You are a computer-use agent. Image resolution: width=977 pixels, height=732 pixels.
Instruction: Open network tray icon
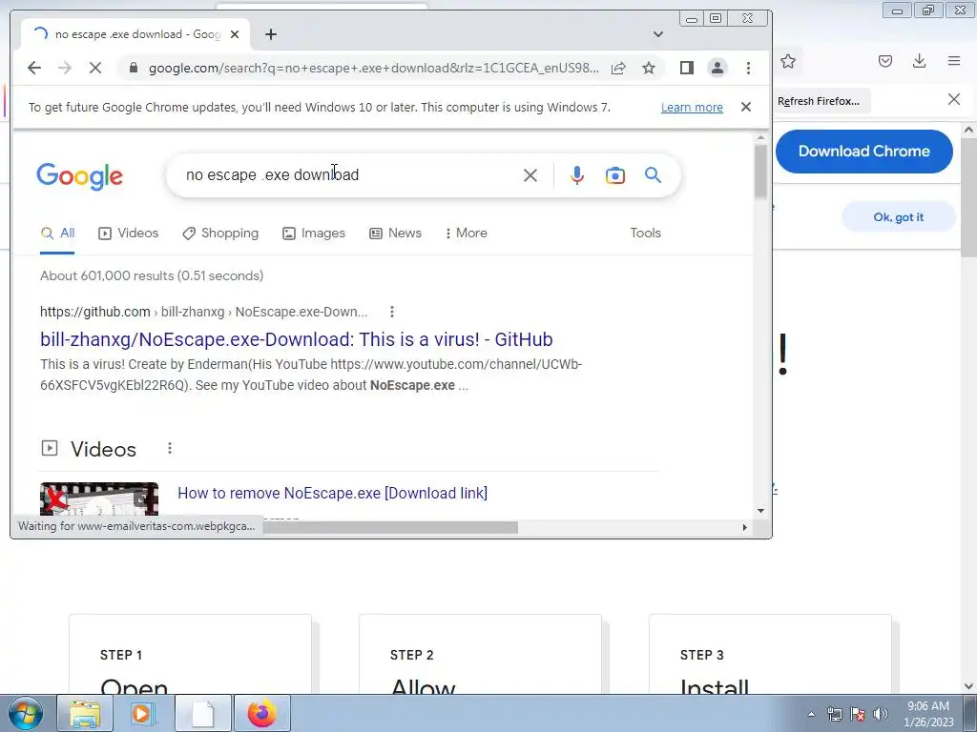click(834, 714)
